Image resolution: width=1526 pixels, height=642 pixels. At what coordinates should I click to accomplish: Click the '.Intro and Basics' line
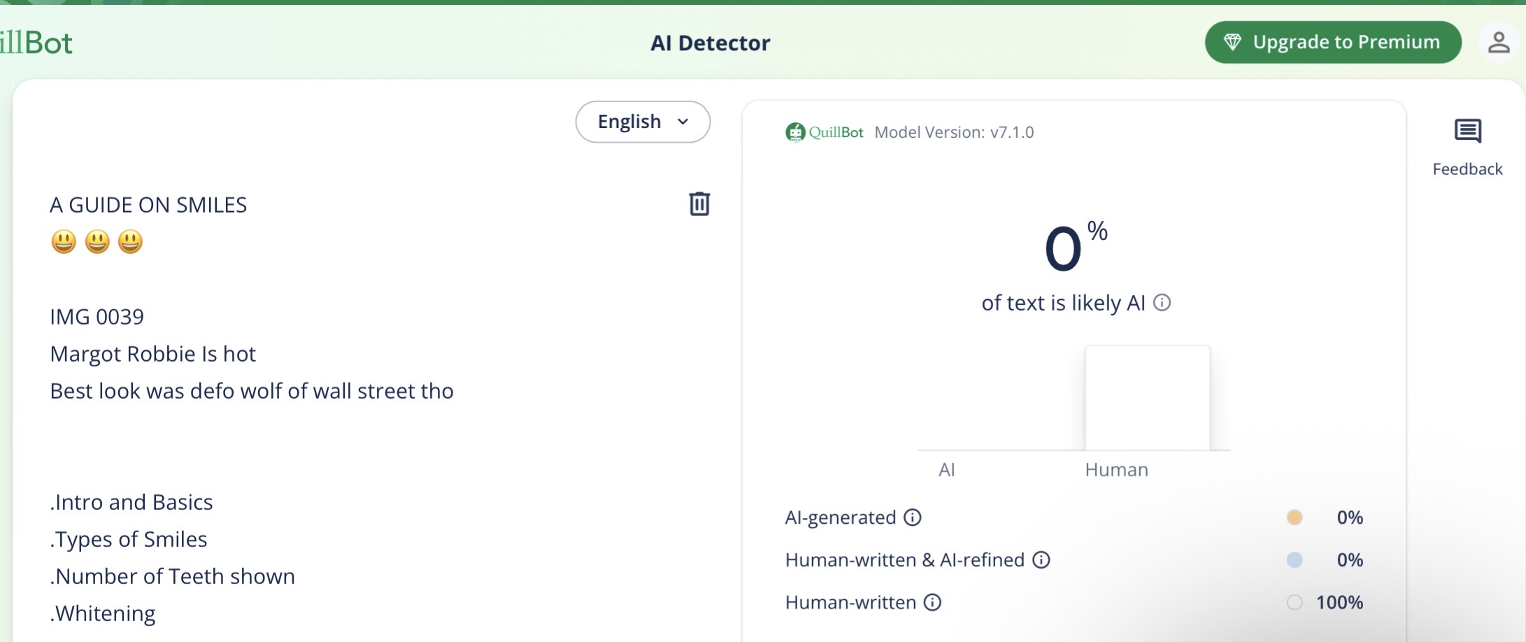131,502
